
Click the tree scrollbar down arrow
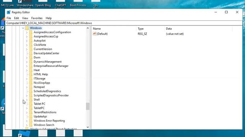(x=88, y=127)
